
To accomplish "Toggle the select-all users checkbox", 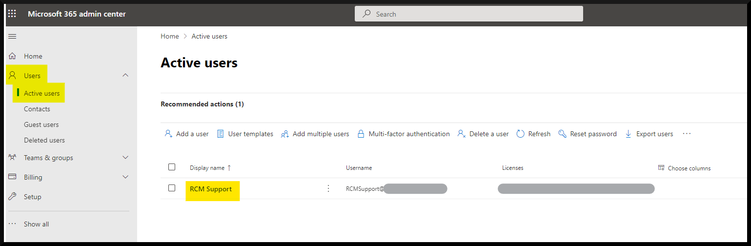I will click(172, 167).
